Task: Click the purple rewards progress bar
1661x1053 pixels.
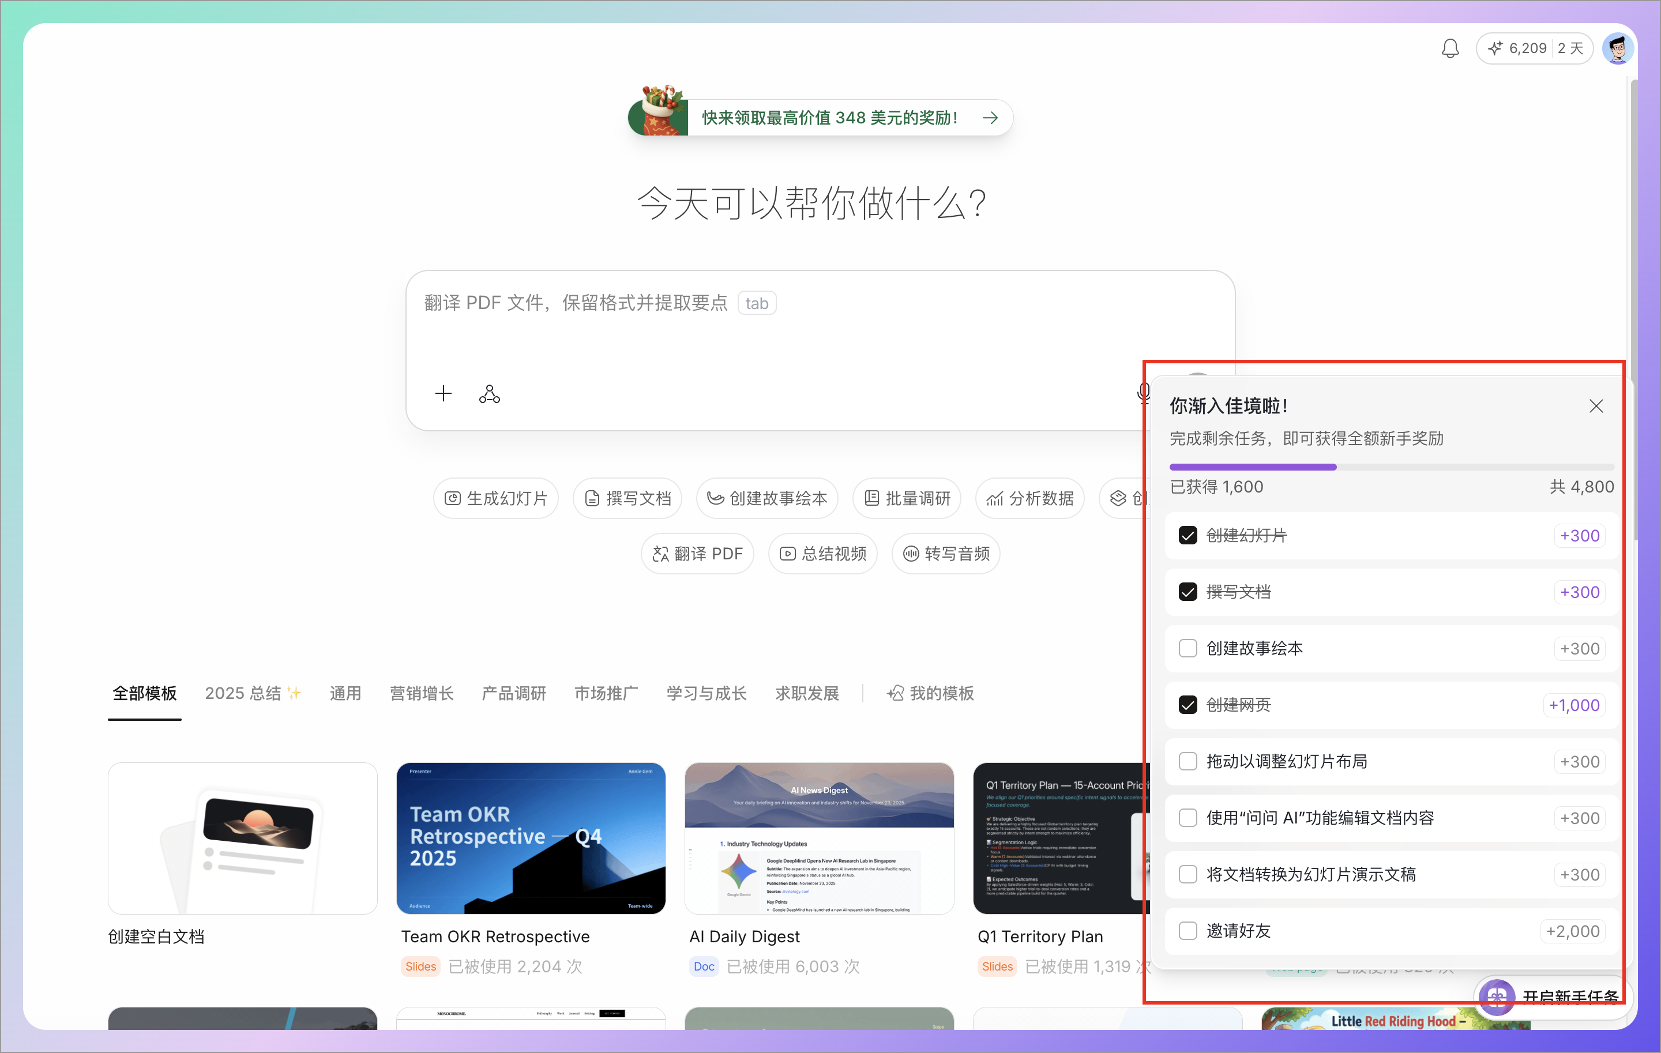Action: coord(1253,468)
